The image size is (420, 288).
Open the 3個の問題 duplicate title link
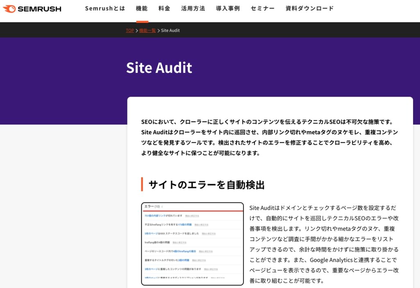[183, 259]
